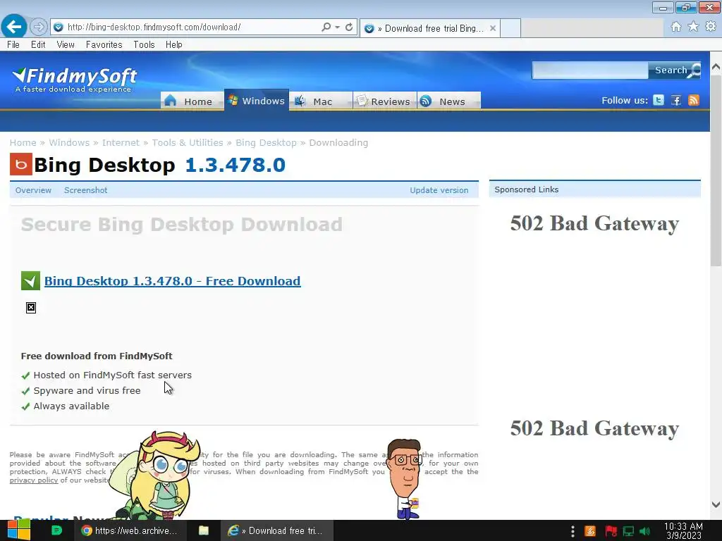This screenshot has width=722, height=541.
Task: Go to the Windows navigation tab
Action: 257,100
